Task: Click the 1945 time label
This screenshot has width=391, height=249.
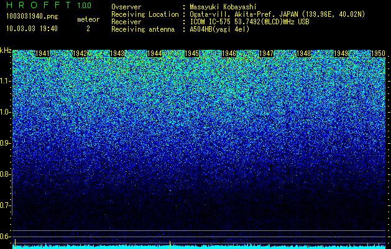Action: 191,54
